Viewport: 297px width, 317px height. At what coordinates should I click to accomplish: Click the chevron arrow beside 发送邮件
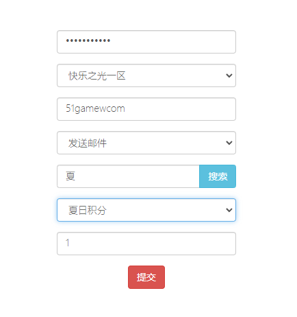pyautogui.click(x=229, y=143)
